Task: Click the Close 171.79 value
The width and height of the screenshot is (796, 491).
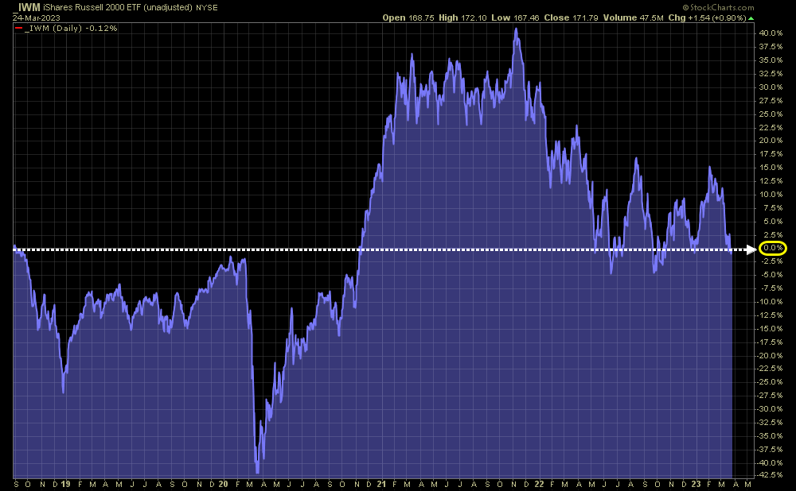Action: (571, 17)
